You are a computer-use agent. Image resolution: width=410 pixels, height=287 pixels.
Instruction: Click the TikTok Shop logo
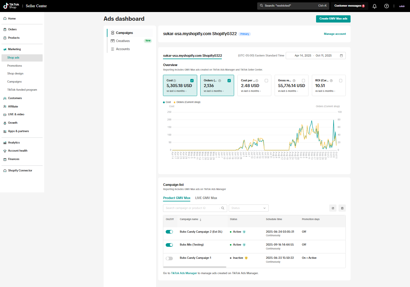[x=11, y=6]
